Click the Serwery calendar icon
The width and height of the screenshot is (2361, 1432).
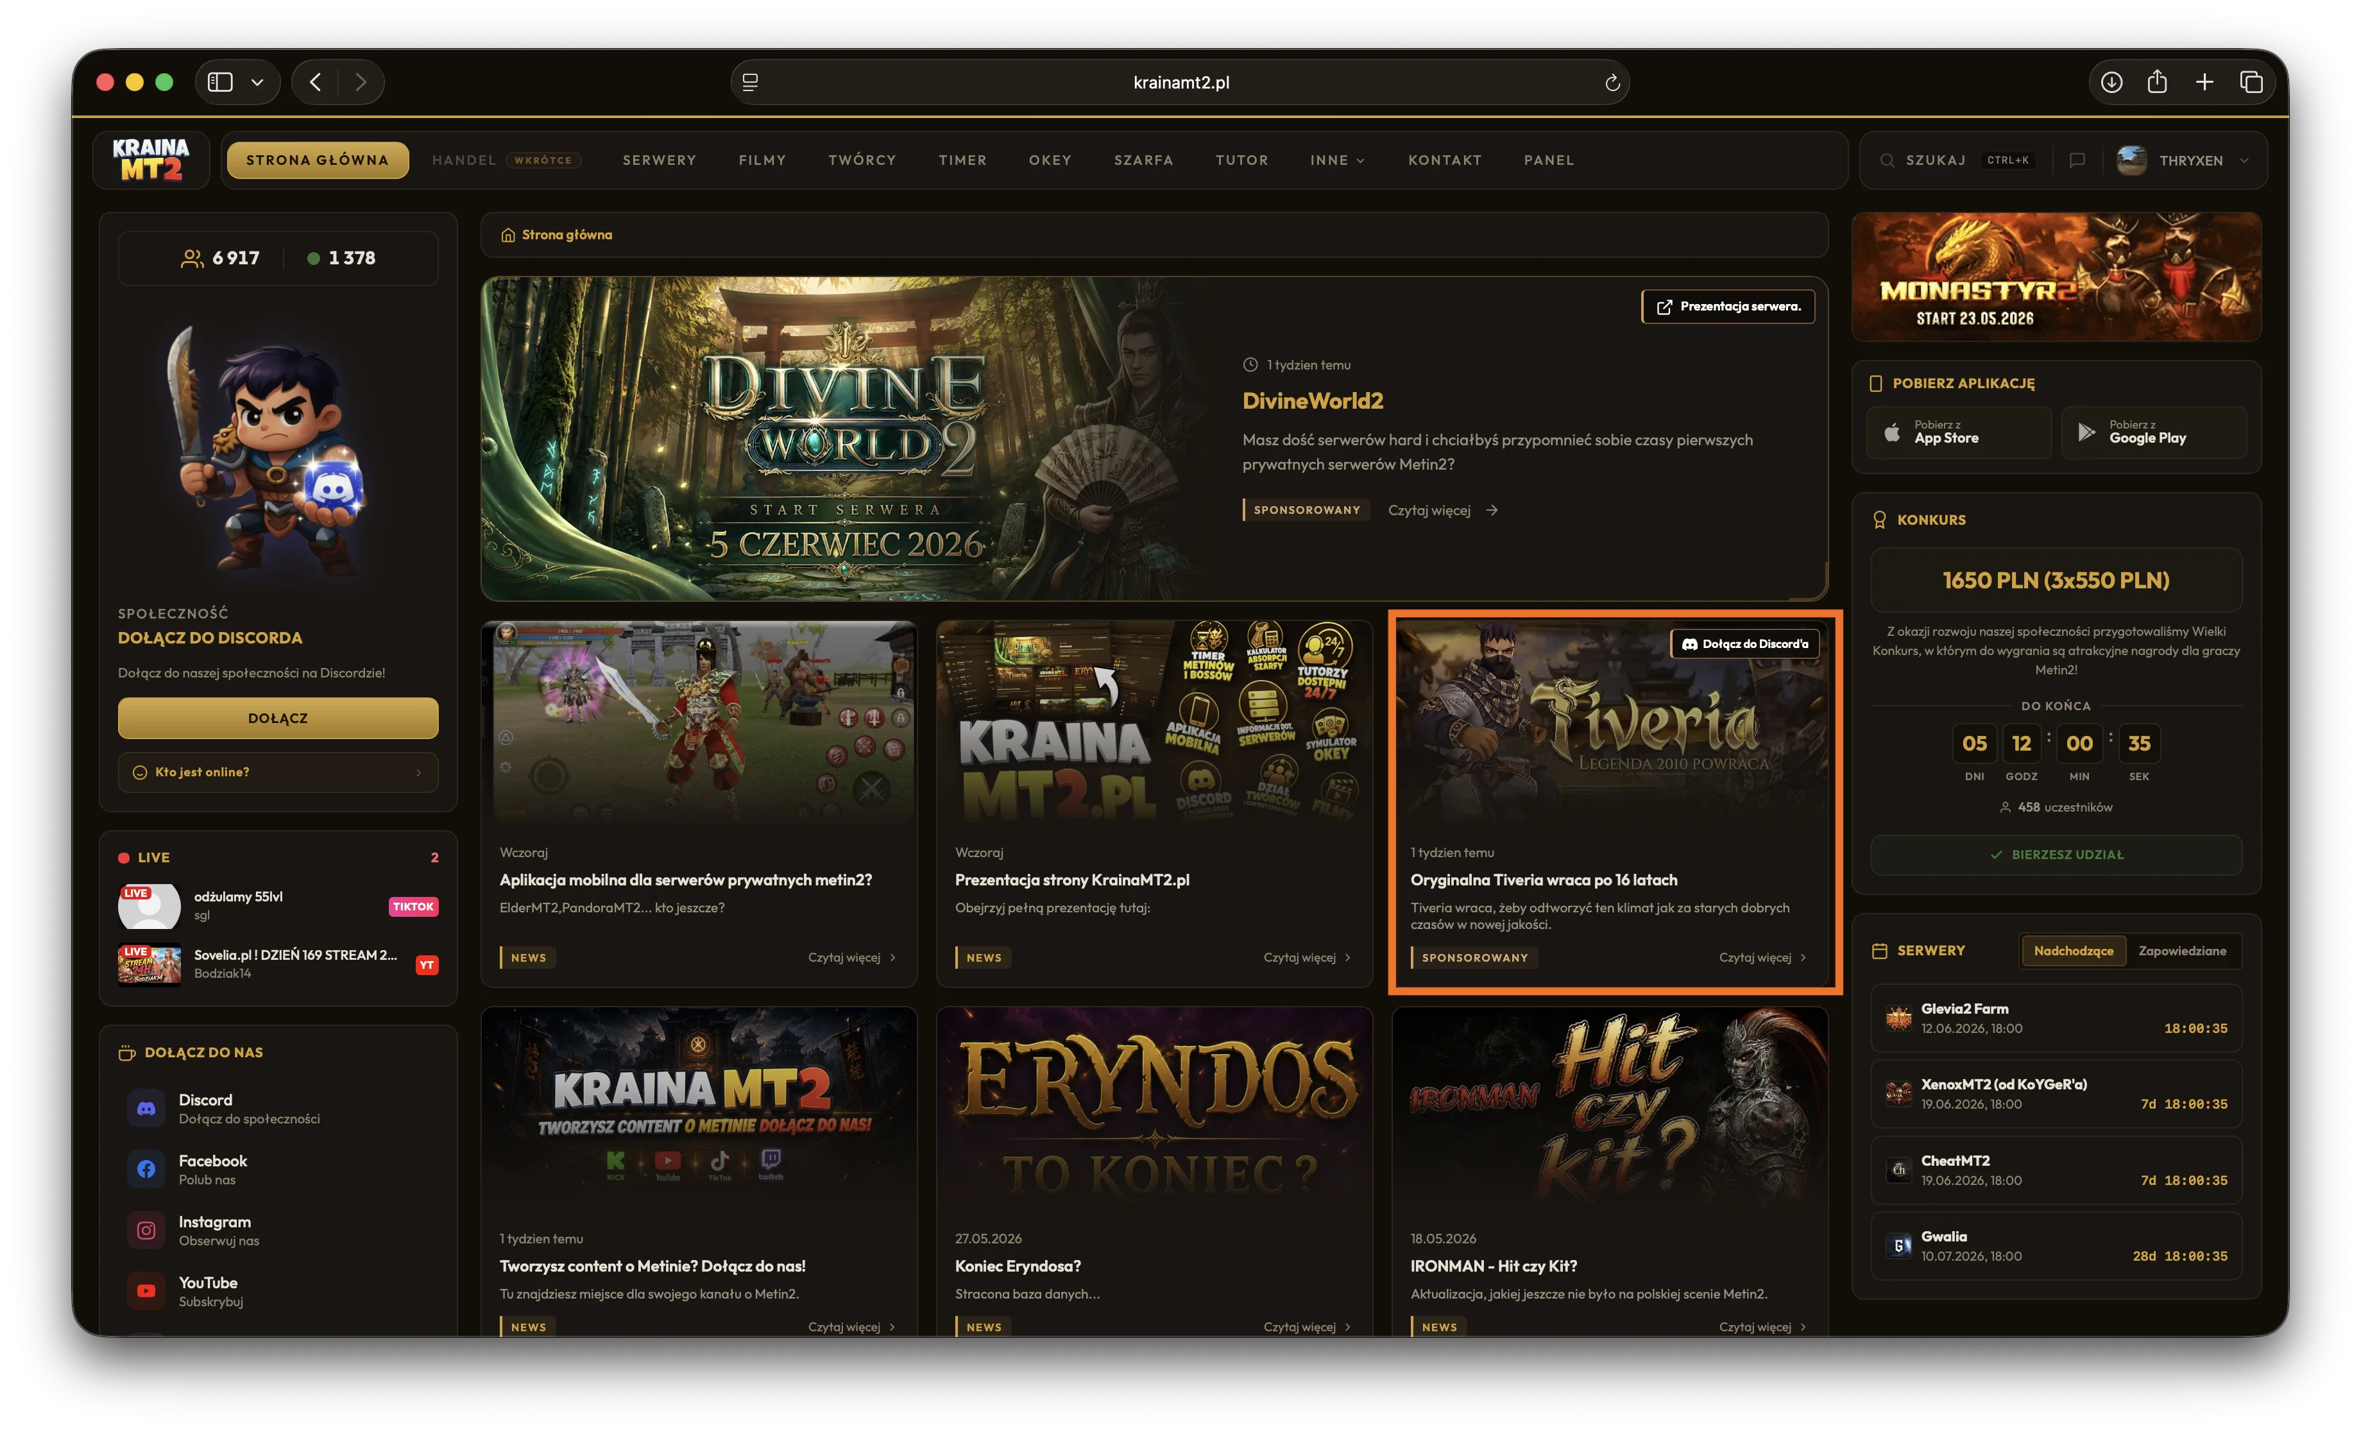pos(1879,951)
